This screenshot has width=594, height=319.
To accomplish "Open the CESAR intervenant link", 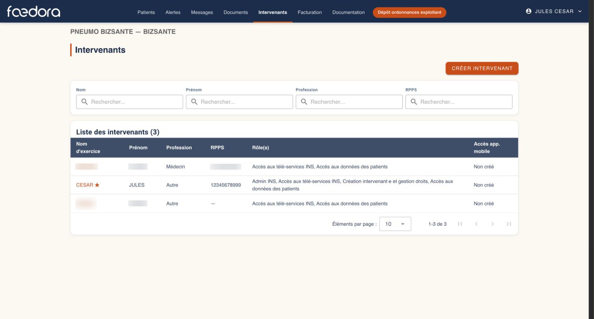I will point(85,185).
